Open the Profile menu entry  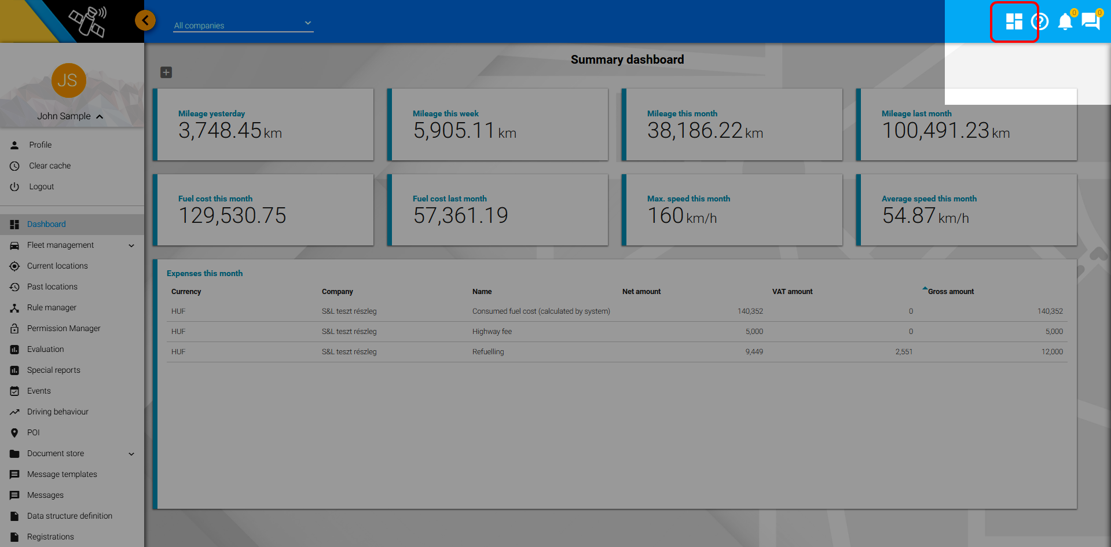(x=40, y=145)
